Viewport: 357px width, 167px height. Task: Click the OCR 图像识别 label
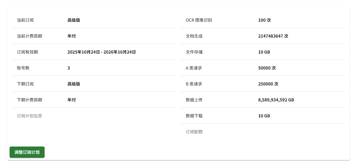tap(199, 20)
